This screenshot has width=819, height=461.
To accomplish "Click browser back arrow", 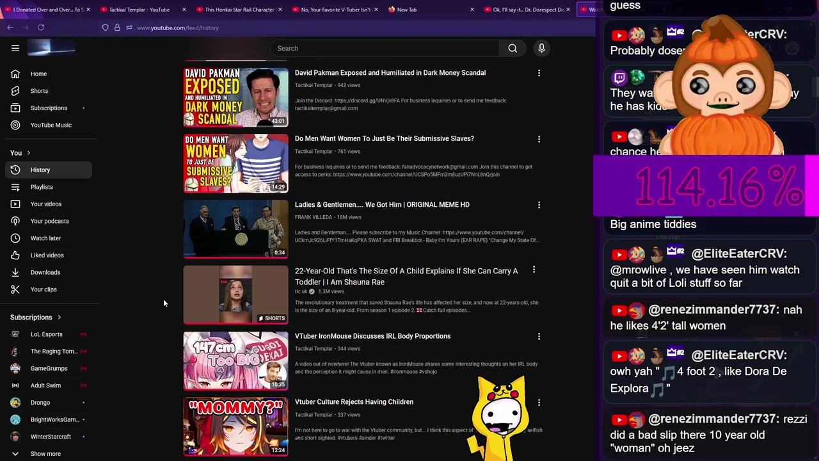I will 10,28.
